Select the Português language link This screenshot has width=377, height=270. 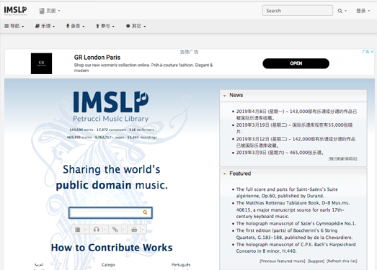point(181,265)
